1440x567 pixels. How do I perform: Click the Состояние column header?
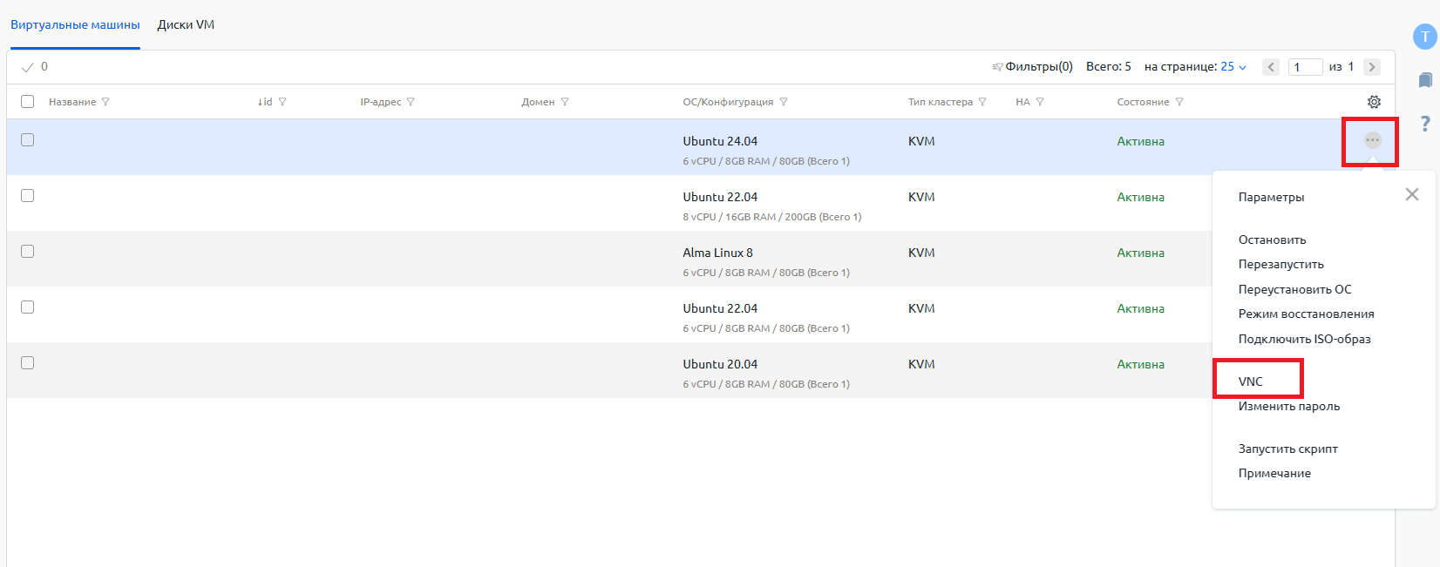click(1143, 102)
